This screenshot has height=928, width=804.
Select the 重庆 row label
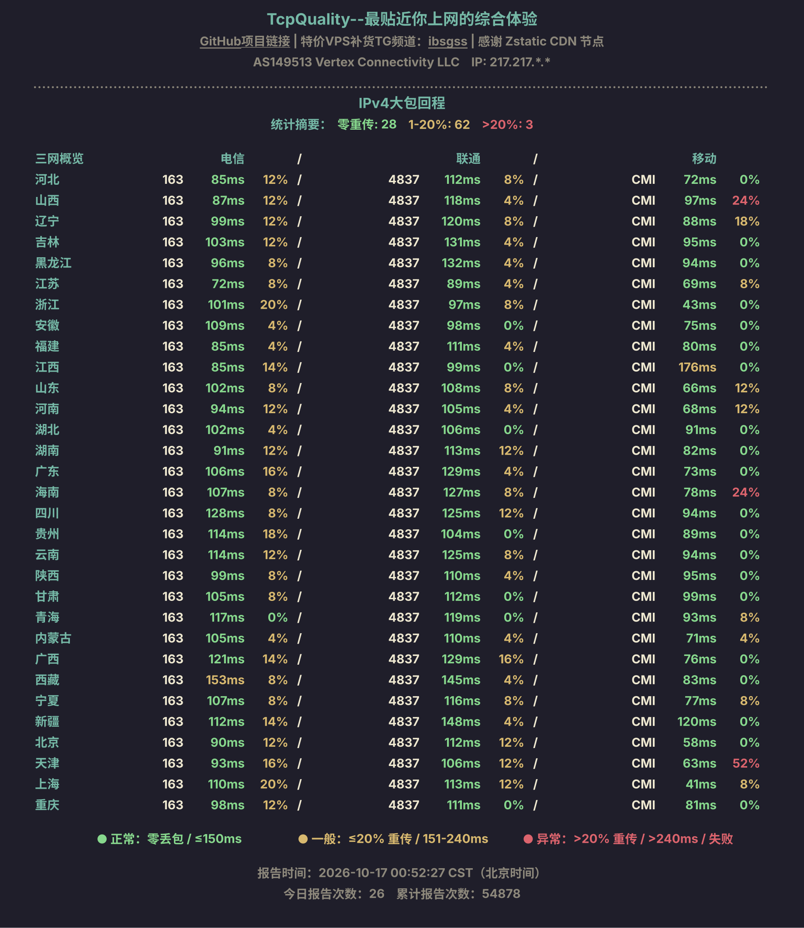point(47,805)
